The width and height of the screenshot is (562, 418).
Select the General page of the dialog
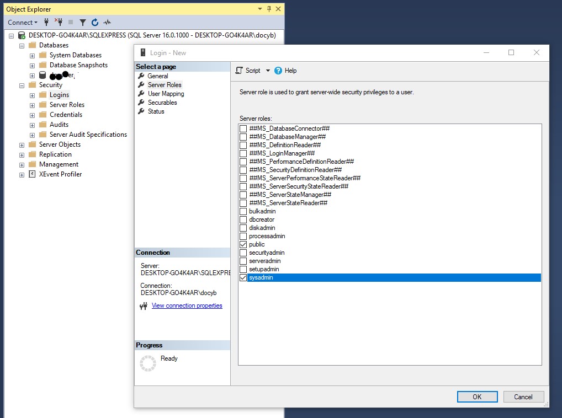[x=157, y=76]
